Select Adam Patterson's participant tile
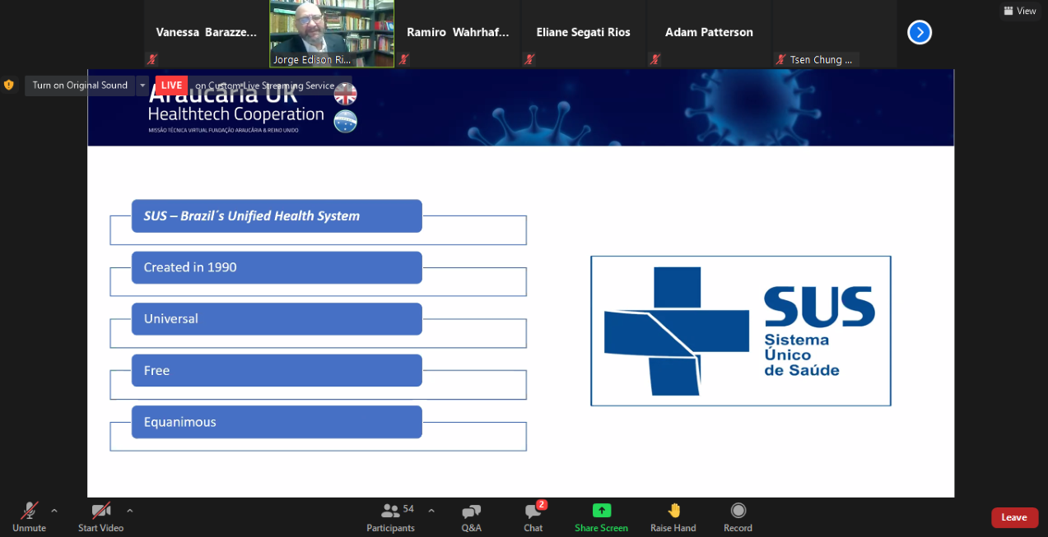 point(709,34)
